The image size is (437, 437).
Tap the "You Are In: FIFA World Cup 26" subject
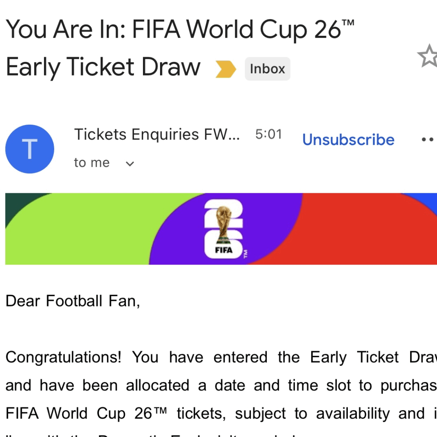[180, 29]
